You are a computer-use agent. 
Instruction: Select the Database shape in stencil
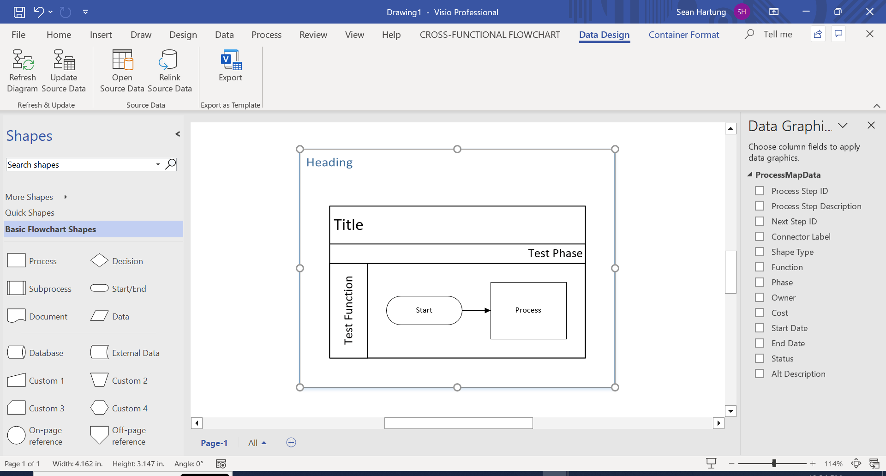coord(17,353)
